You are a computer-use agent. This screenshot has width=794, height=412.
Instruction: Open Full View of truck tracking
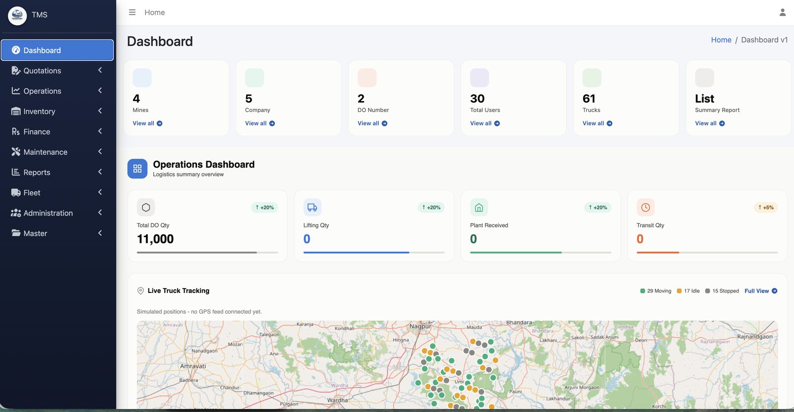[x=761, y=291]
